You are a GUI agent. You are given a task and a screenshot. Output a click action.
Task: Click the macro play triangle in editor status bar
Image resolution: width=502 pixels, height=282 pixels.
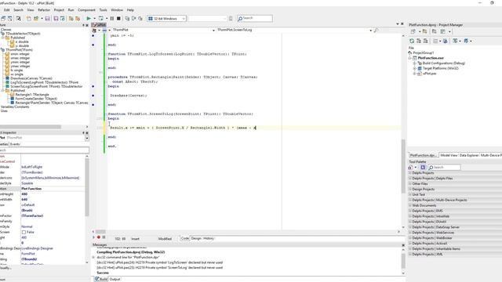(x=94, y=237)
